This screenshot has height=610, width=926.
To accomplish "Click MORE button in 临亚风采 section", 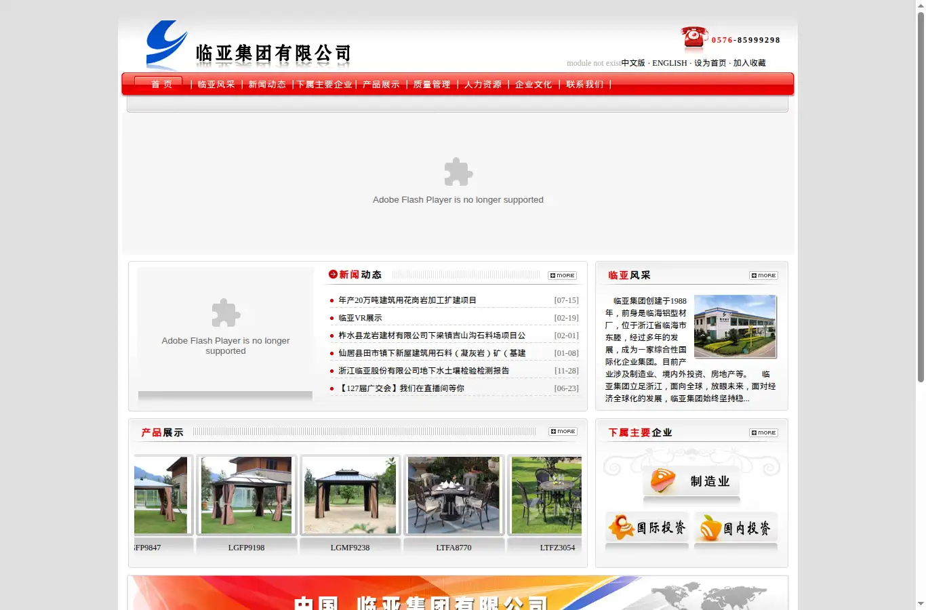I will click(x=764, y=275).
